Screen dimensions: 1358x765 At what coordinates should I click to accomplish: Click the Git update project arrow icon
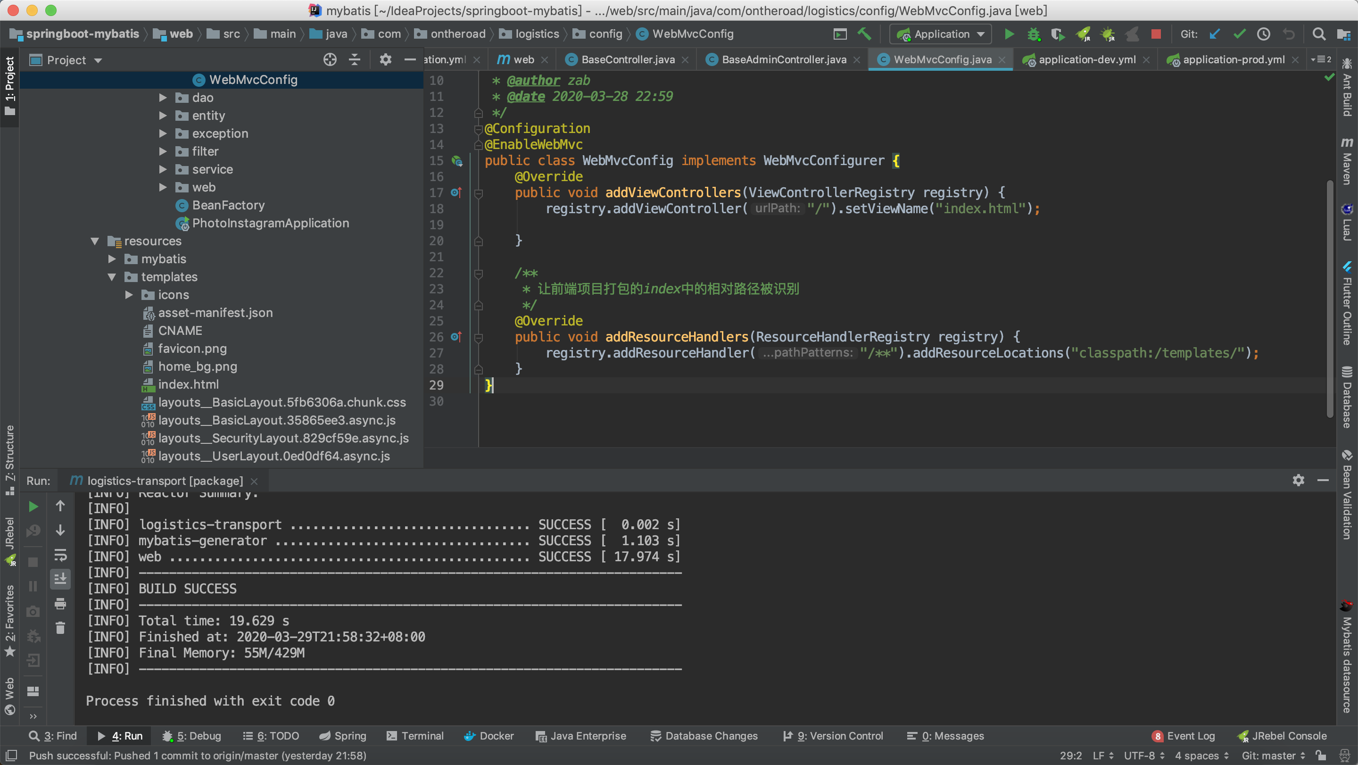[x=1215, y=34]
